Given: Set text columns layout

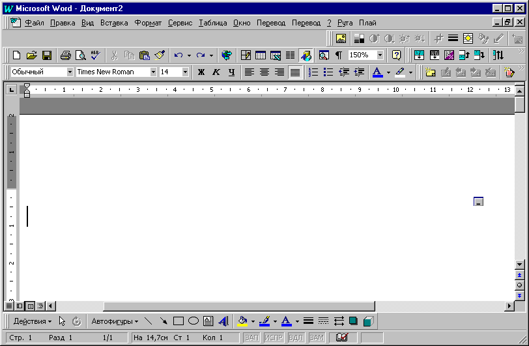Looking at the screenshot, I should pos(290,55).
